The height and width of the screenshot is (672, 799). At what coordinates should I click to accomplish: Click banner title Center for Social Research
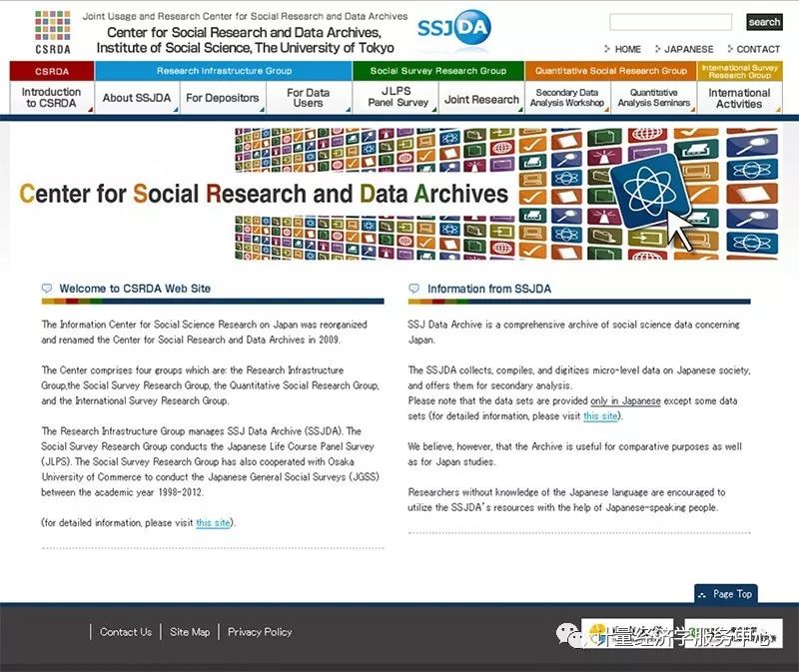tap(264, 194)
